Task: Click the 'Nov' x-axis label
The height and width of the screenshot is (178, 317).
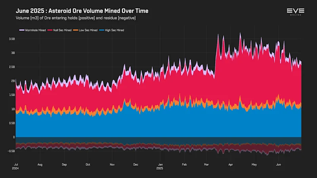Action: [x=112, y=165]
